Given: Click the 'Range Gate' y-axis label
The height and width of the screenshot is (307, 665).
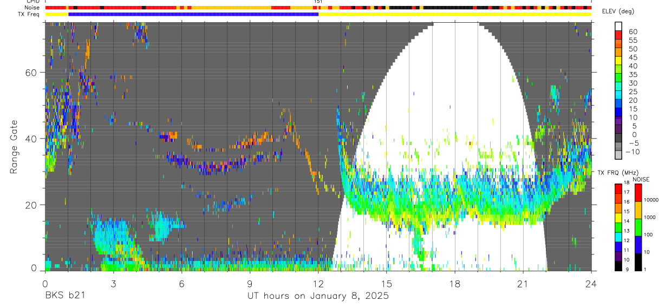Looking at the screenshot, I should tap(14, 146).
